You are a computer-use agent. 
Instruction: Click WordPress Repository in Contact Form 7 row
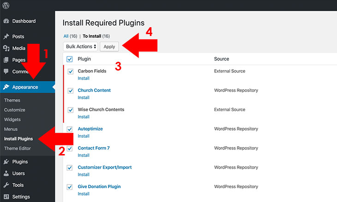[236, 148]
